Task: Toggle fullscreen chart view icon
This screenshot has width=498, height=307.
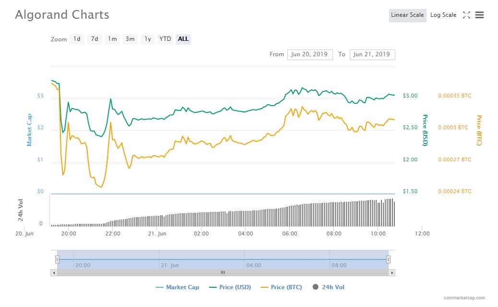Action: [466, 14]
